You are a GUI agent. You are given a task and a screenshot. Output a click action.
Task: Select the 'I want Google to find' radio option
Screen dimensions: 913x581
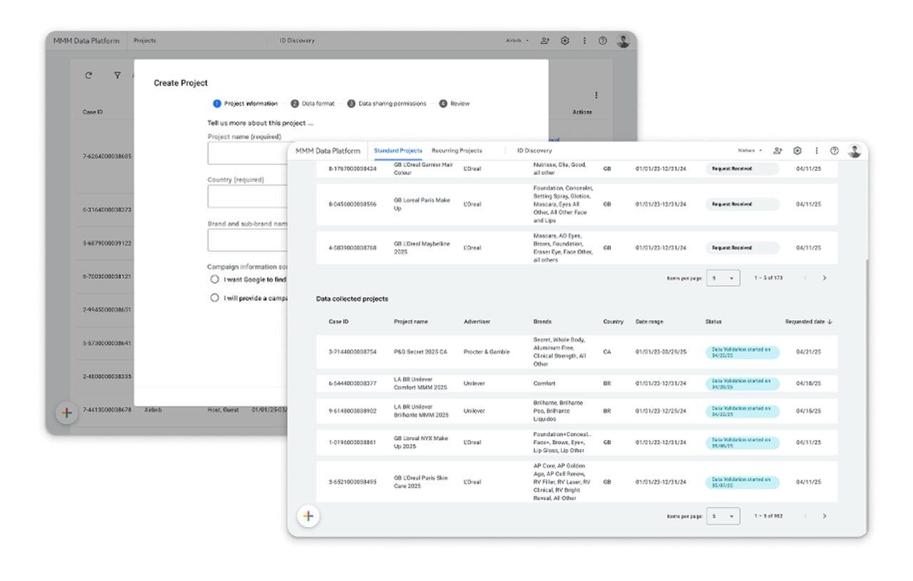[x=215, y=279]
